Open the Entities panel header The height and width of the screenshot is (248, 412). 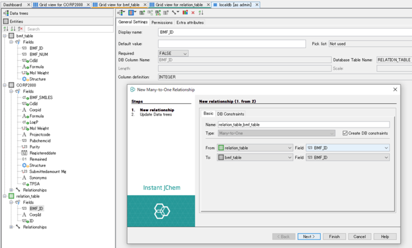coord(58,21)
